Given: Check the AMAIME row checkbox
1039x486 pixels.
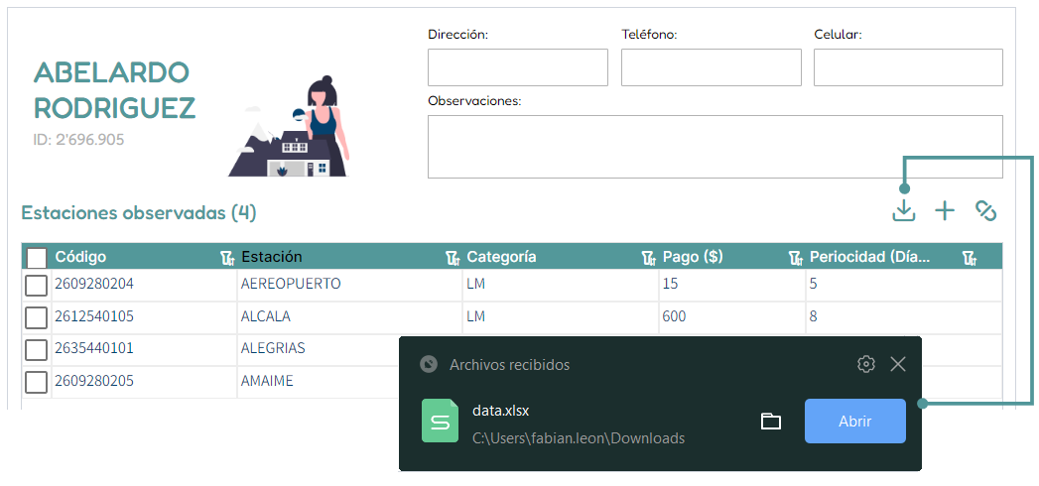Looking at the screenshot, I should pyautogui.click(x=37, y=382).
